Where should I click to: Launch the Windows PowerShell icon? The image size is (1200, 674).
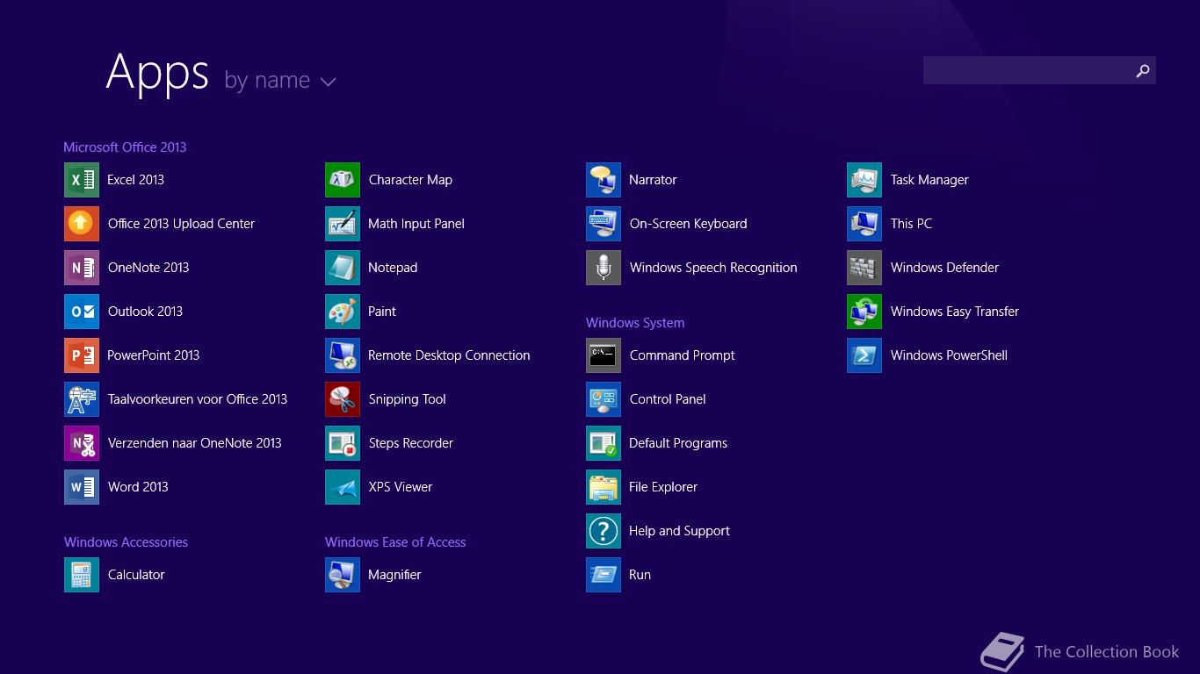(864, 355)
